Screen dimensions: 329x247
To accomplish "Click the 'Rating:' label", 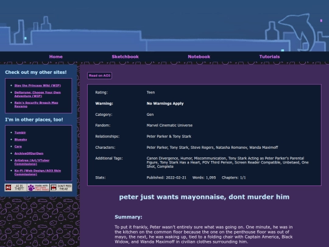I will [x=101, y=93].
